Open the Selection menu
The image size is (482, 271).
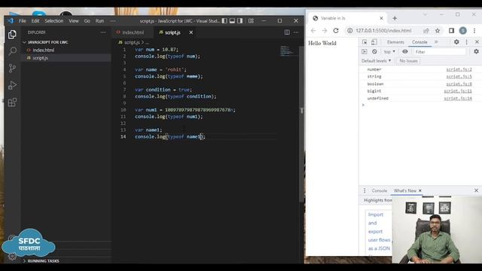point(53,20)
